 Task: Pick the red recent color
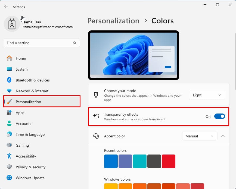point(168,161)
